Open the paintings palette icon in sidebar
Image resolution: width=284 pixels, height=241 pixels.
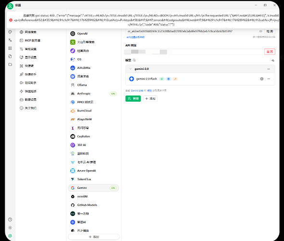10,32
